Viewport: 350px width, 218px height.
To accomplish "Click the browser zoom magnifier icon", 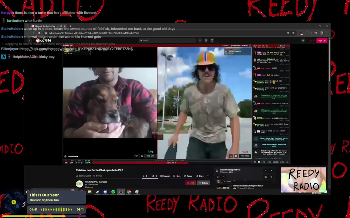I will click(x=288, y=33).
